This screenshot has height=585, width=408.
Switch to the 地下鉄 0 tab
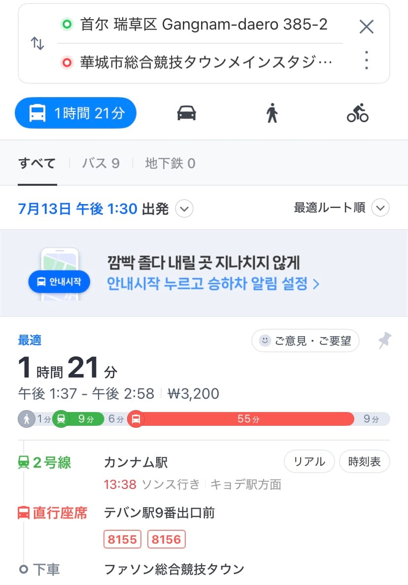pyautogui.click(x=170, y=164)
